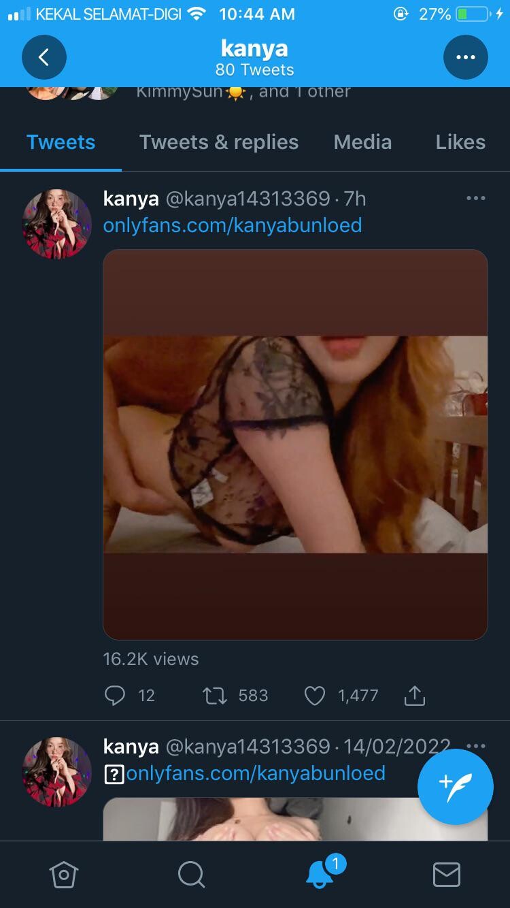The width and height of the screenshot is (510, 908).
Task: Open the link in the second tweet
Action: pos(256,773)
